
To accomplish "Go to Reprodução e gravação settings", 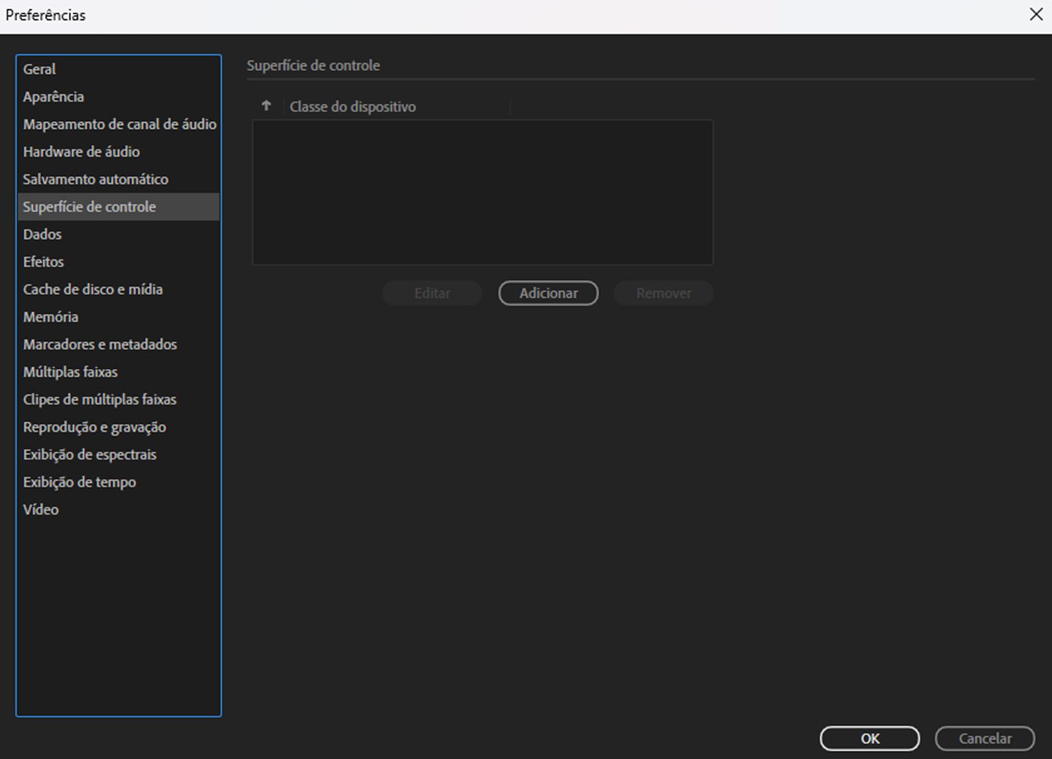I will pos(118,427).
